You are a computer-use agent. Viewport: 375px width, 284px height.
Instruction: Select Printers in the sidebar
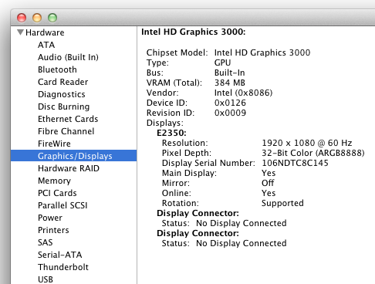53,230
